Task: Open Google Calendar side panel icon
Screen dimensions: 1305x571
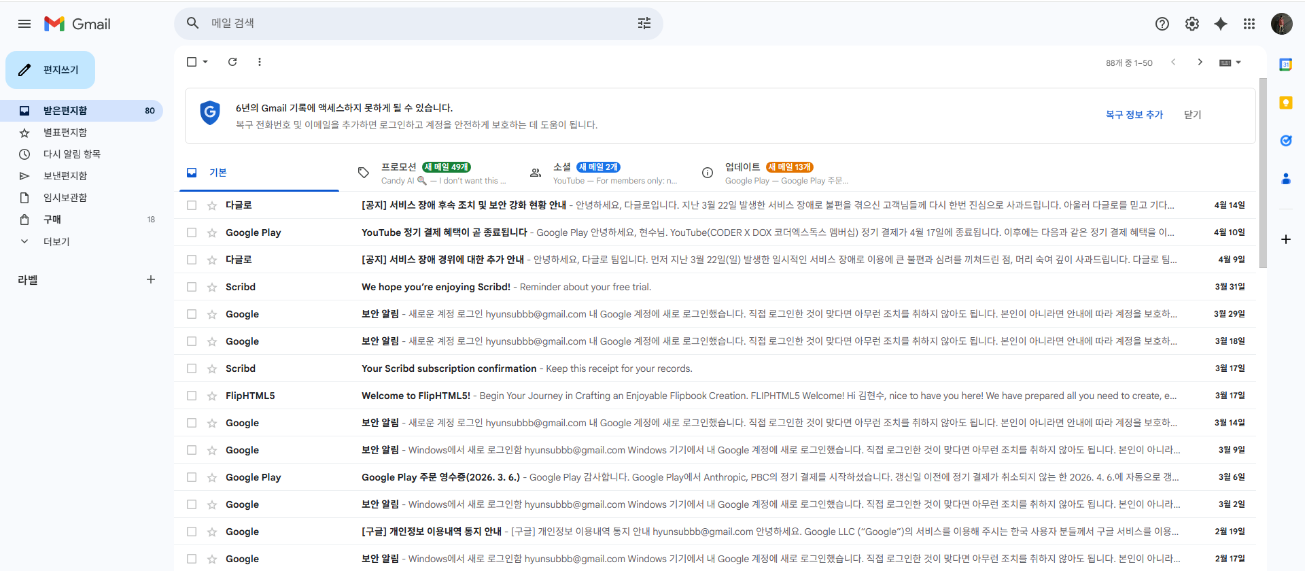Action: pyautogui.click(x=1286, y=65)
